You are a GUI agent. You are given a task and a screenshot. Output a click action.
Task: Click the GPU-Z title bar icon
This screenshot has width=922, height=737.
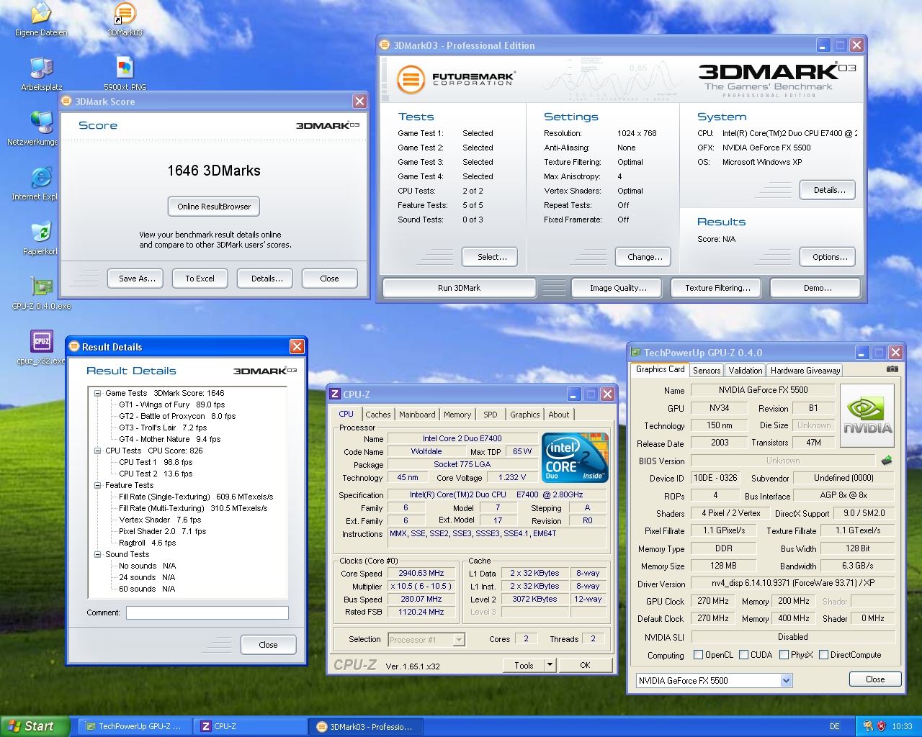click(x=636, y=352)
